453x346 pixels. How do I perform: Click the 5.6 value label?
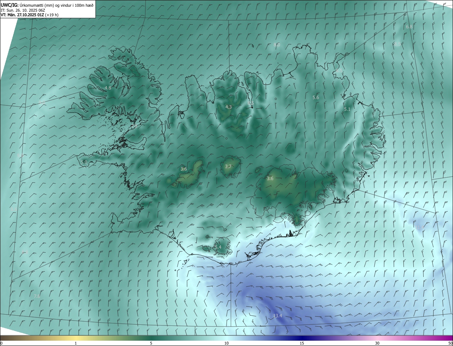(316, 97)
